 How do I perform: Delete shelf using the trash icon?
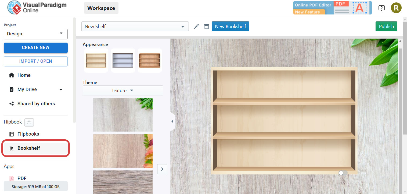click(x=206, y=27)
